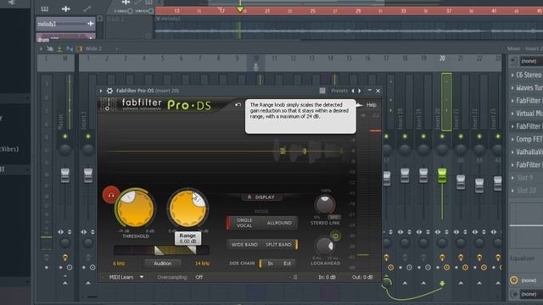Toggle the MID stereo link switch
This screenshot has height=305, width=543.
click(x=334, y=217)
